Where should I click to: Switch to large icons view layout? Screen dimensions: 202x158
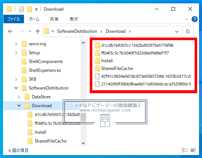tap(193, 150)
